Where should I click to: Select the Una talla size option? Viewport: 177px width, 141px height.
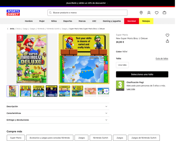(122, 65)
